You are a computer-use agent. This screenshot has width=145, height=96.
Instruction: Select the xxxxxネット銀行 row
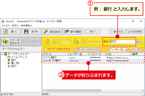click(x=93, y=60)
